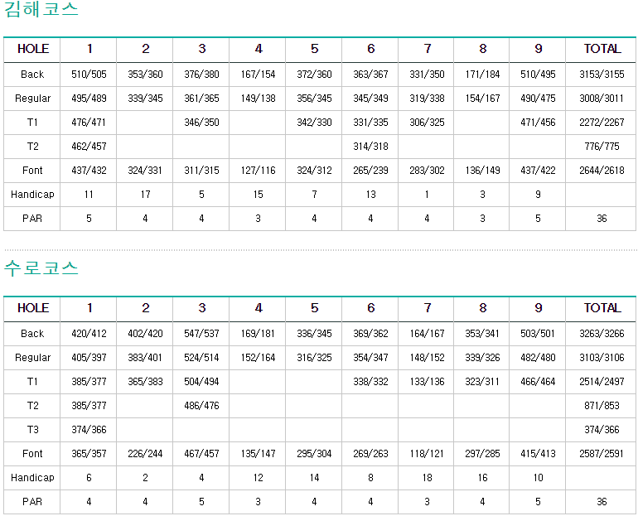Click the 265/239 value
Image resolution: width=638 pixels, height=516 pixels.
pos(370,171)
